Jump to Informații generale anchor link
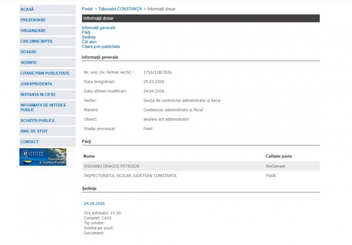 tap(98, 28)
